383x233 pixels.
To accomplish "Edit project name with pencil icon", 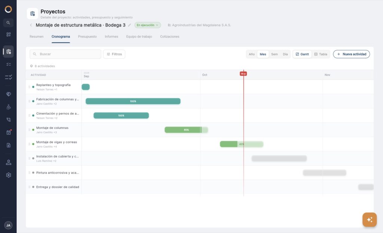I will [129, 25].
